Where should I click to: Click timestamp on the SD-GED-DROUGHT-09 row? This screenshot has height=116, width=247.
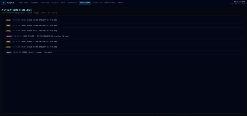pyautogui.click(x=16, y=20)
